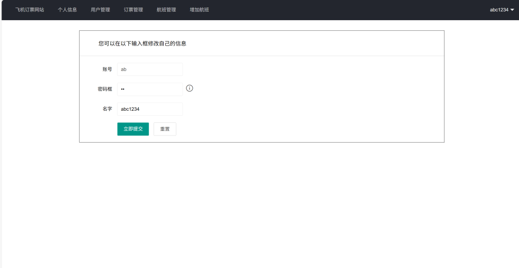Open the 航班管理 menu item
The height and width of the screenshot is (268, 519).
click(x=166, y=10)
